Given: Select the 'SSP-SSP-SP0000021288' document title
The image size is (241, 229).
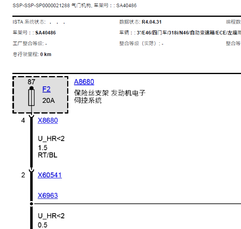Looking at the screenshot, I should click(41, 6).
